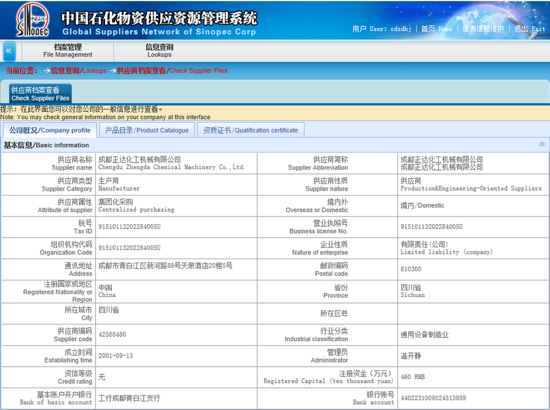Click the Check Supplier Files breadcrumb
This screenshot has height=410, width=550.
coord(172,71)
